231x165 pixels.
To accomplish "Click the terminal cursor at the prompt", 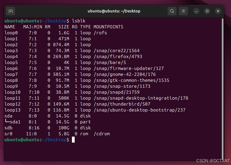I will [x=73, y=140].
